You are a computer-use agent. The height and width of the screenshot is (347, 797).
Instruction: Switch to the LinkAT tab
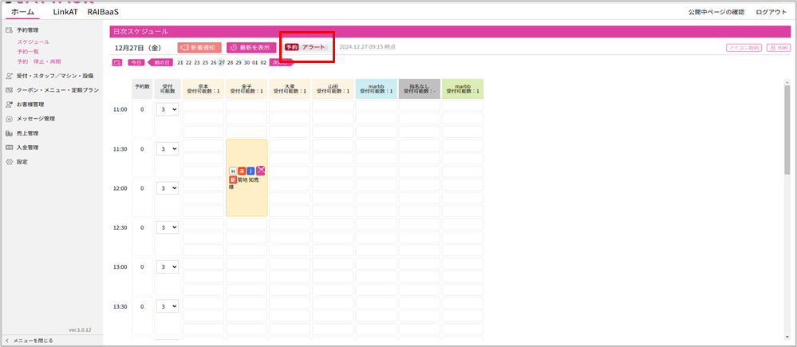[x=66, y=12]
